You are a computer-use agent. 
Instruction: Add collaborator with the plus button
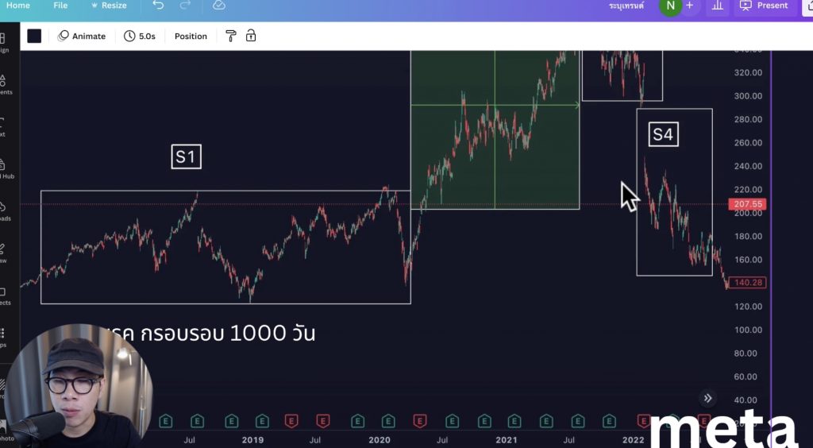point(690,6)
